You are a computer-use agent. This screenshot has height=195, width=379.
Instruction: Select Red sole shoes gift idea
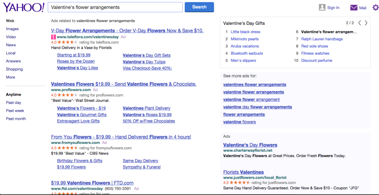pos(315,46)
